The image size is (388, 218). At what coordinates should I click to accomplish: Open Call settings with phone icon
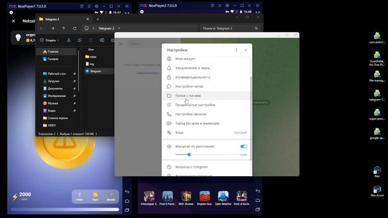207,114
